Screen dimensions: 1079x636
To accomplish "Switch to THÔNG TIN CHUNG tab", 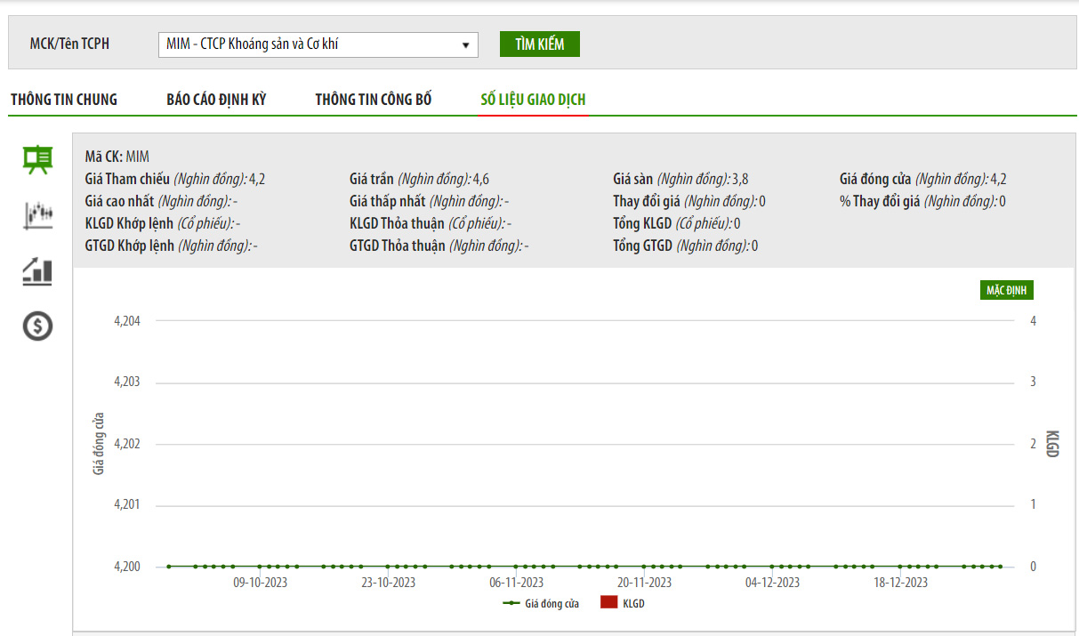I will click(x=64, y=100).
